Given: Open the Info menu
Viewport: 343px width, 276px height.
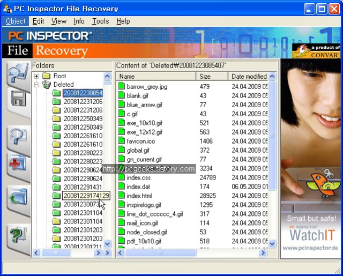Looking at the screenshot, I should [x=79, y=21].
